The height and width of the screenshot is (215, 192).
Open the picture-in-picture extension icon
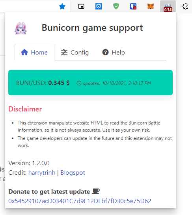pos(81,6)
